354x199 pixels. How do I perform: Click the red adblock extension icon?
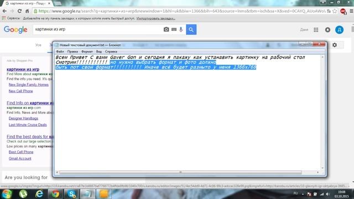(x=343, y=11)
